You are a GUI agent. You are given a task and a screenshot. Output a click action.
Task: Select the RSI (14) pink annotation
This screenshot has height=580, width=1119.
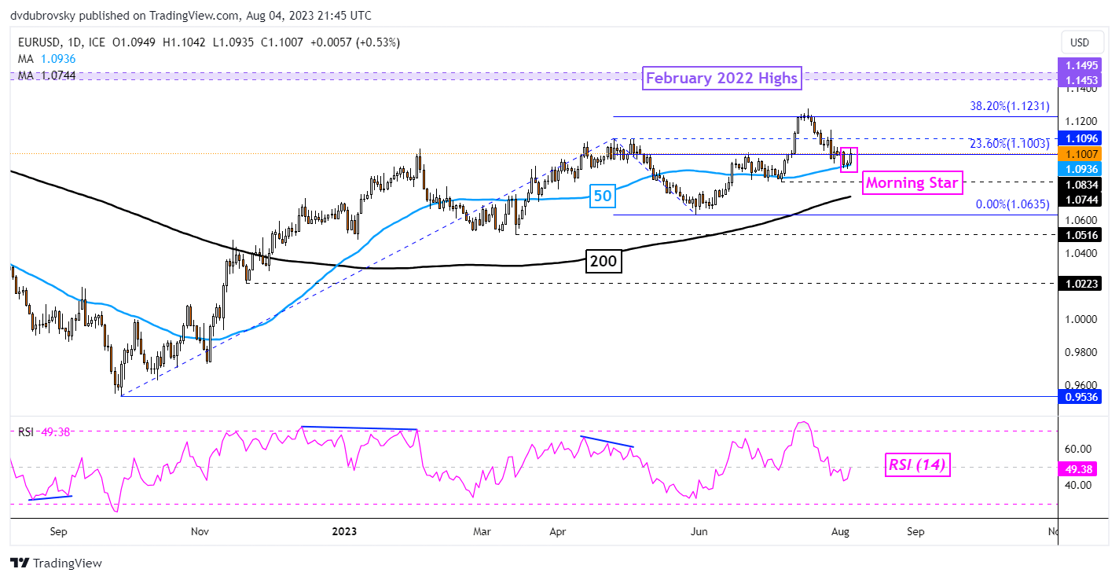(916, 466)
